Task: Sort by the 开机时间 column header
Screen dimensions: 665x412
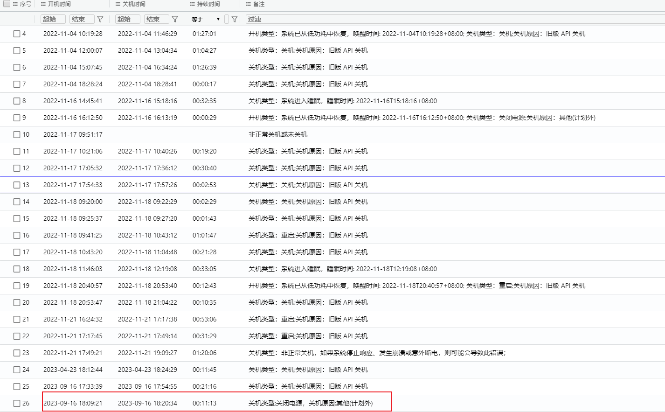Action: [x=59, y=4]
